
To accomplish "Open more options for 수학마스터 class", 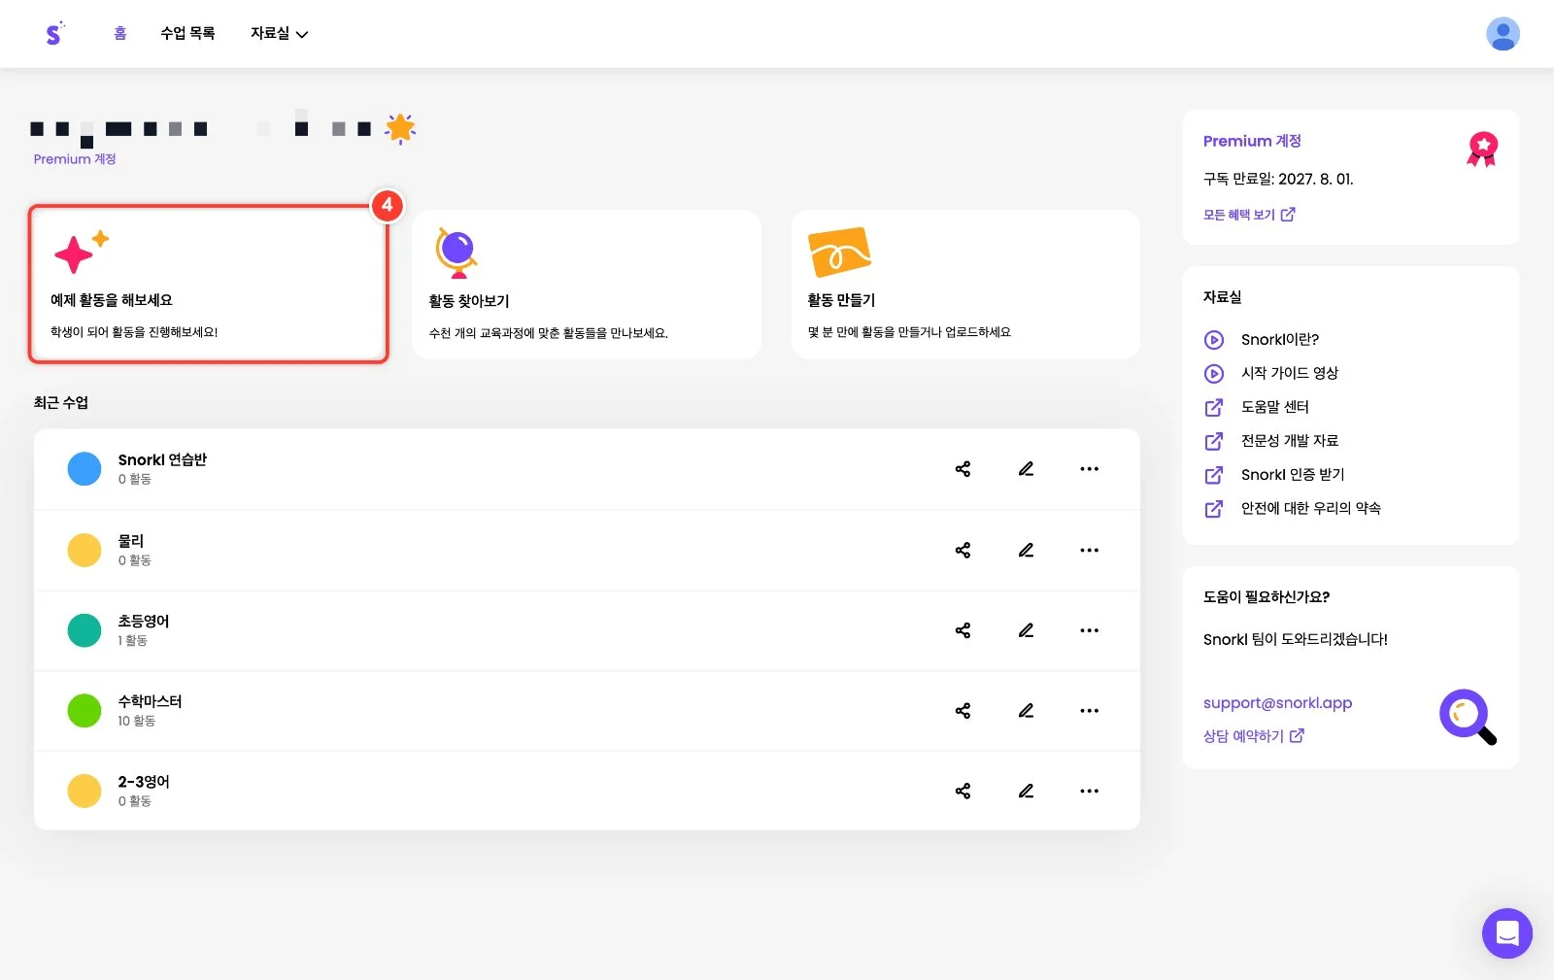I will tap(1090, 711).
